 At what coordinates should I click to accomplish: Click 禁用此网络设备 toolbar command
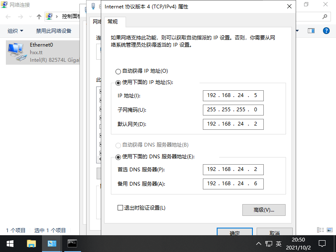[x=54, y=31]
